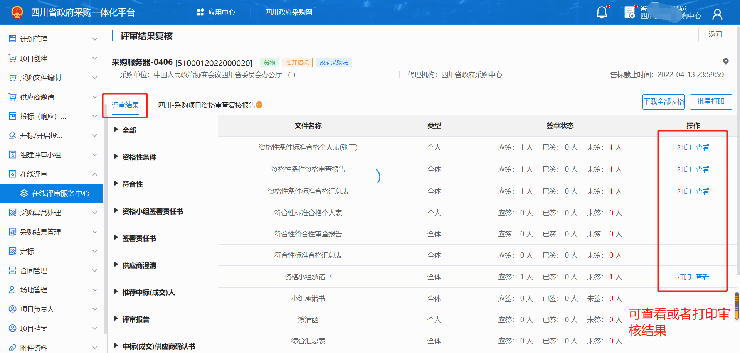
Task: Click the location pin icon
Action: [726, 61]
